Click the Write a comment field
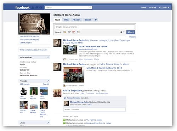The height and width of the screenshot is (131, 177). [95, 109]
